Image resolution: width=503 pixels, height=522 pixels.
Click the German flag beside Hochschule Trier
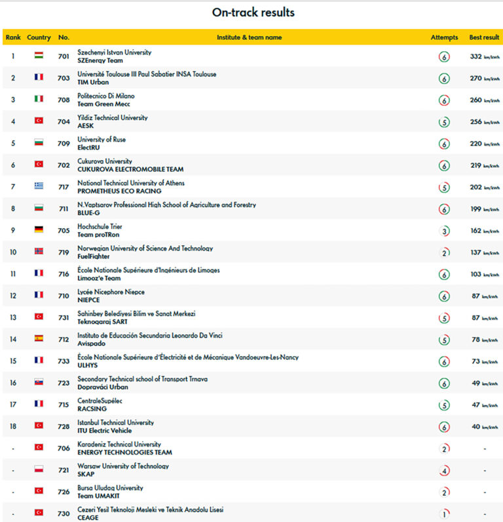click(39, 230)
